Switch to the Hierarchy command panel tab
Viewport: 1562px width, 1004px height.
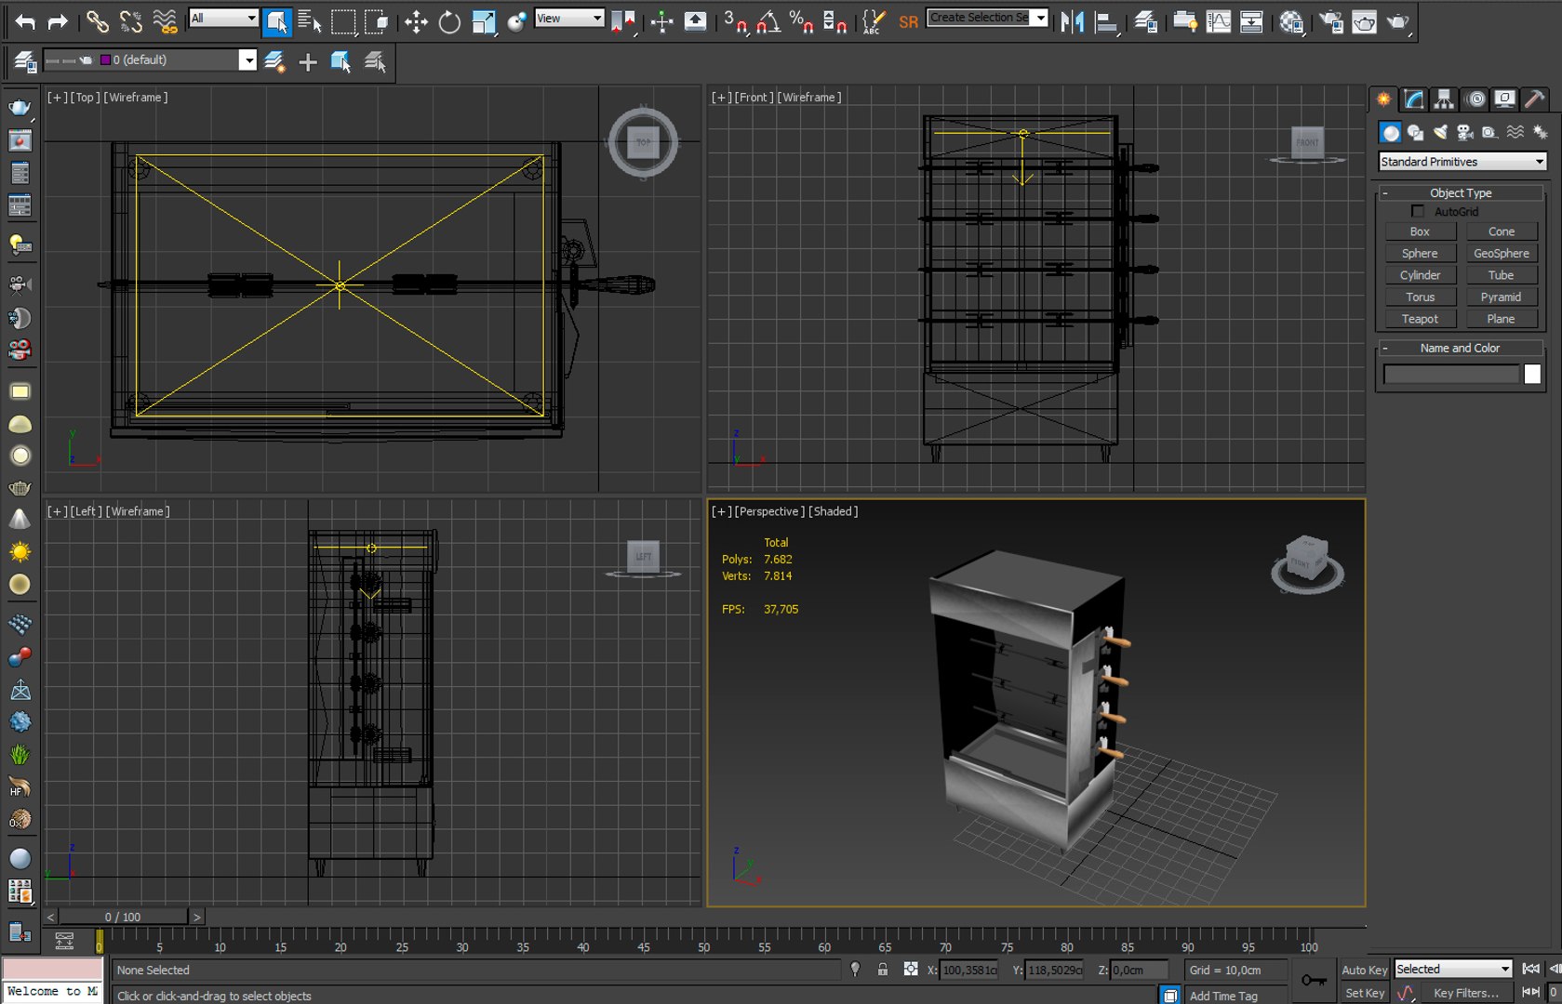pos(1444,99)
